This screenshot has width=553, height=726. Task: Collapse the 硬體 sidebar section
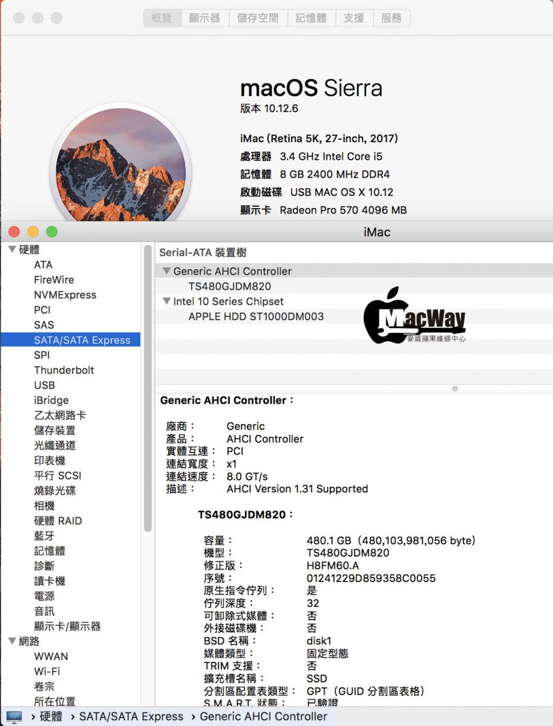point(12,249)
